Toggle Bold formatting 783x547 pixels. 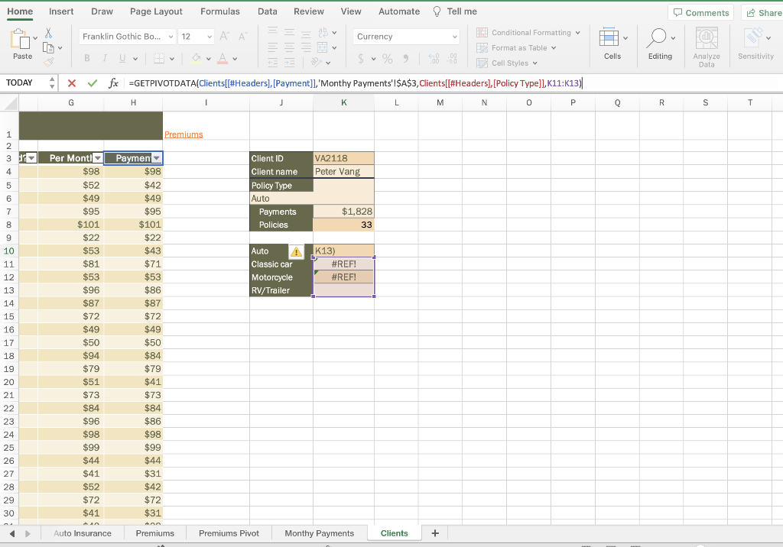click(87, 58)
